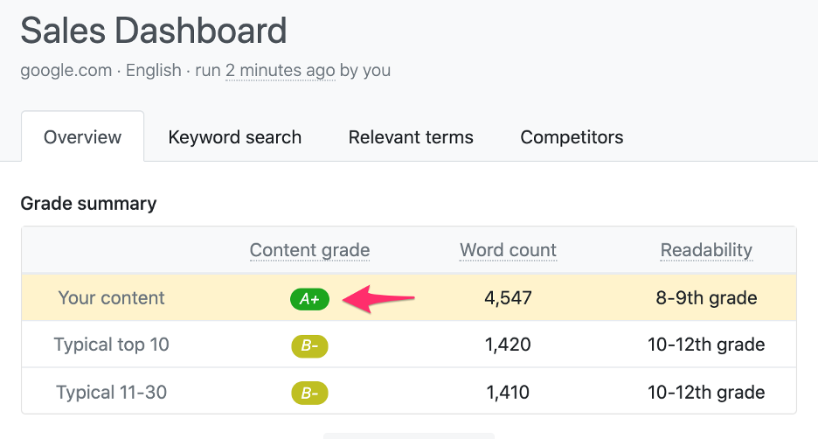Click the '2 minutes ago' timestamp
Screen dimensions: 818x439
point(281,71)
